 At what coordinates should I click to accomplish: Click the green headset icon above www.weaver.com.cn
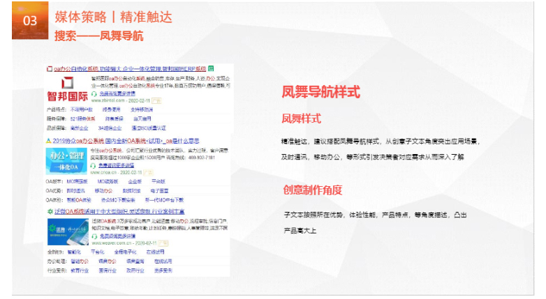tap(94, 236)
